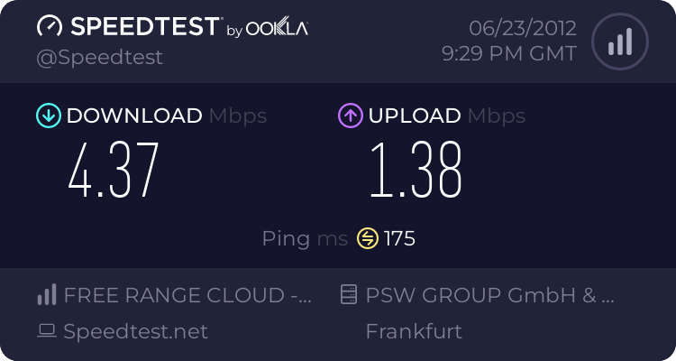Viewport: 676px width, 361px height.
Task: Click the 9:29 PM GMT timestamp
Action: (509, 54)
